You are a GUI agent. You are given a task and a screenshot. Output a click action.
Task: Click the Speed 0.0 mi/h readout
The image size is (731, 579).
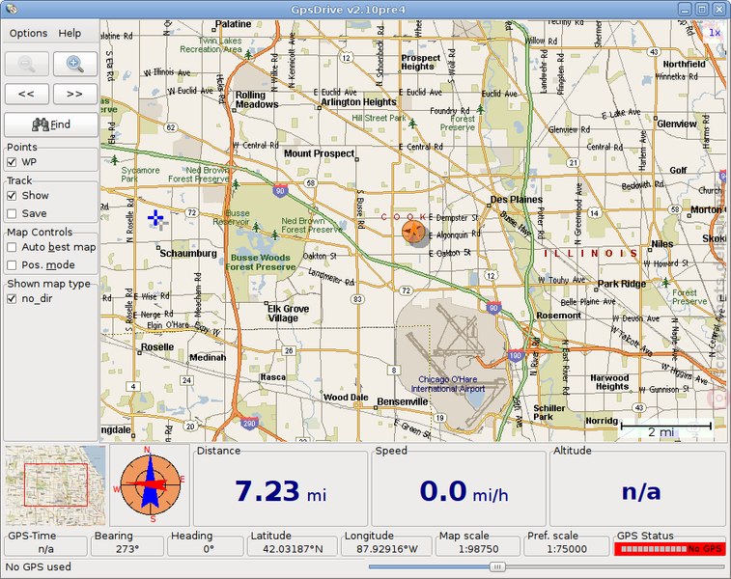(x=464, y=491)
